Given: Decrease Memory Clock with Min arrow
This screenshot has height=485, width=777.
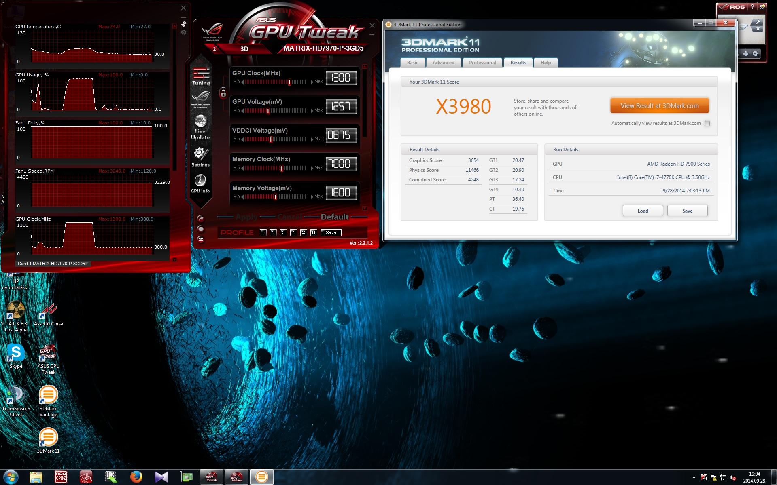Looking at the screenshot, I should (x=242, y=168).
